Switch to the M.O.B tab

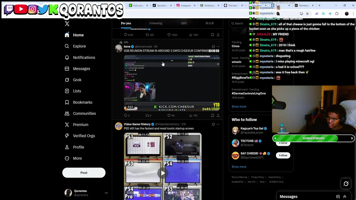210,23
